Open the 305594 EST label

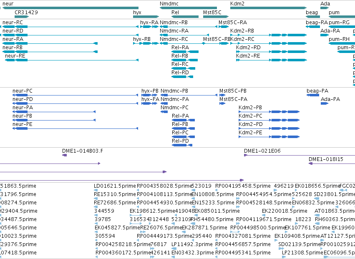pyautogui.click(x=105, y=236)
